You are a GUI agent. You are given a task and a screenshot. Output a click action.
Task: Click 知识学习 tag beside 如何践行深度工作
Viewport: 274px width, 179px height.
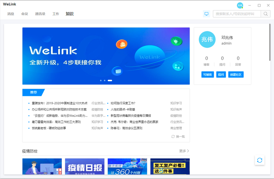point(176,103)
